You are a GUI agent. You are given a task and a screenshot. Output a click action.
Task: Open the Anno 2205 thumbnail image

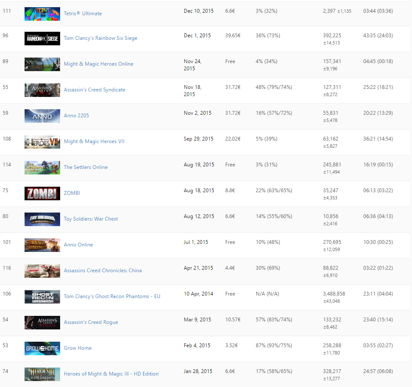pos(42,116)
